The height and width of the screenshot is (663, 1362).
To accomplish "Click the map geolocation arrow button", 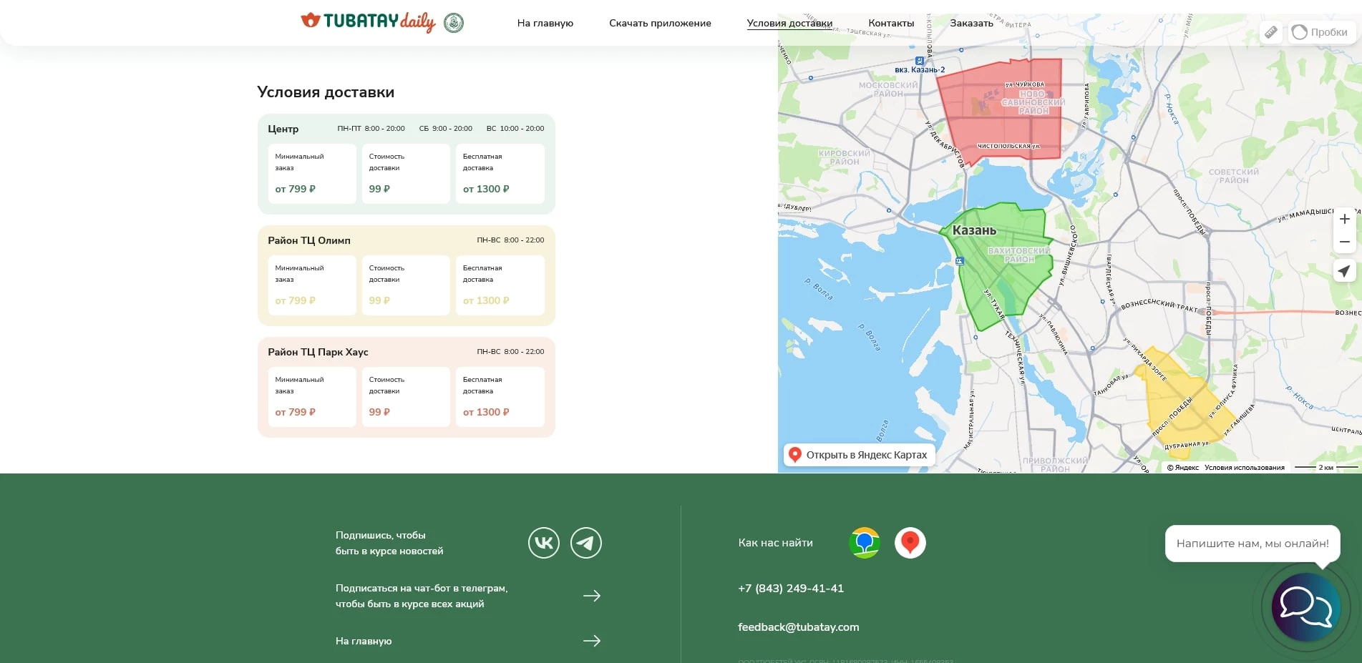I will (1344, 271).
